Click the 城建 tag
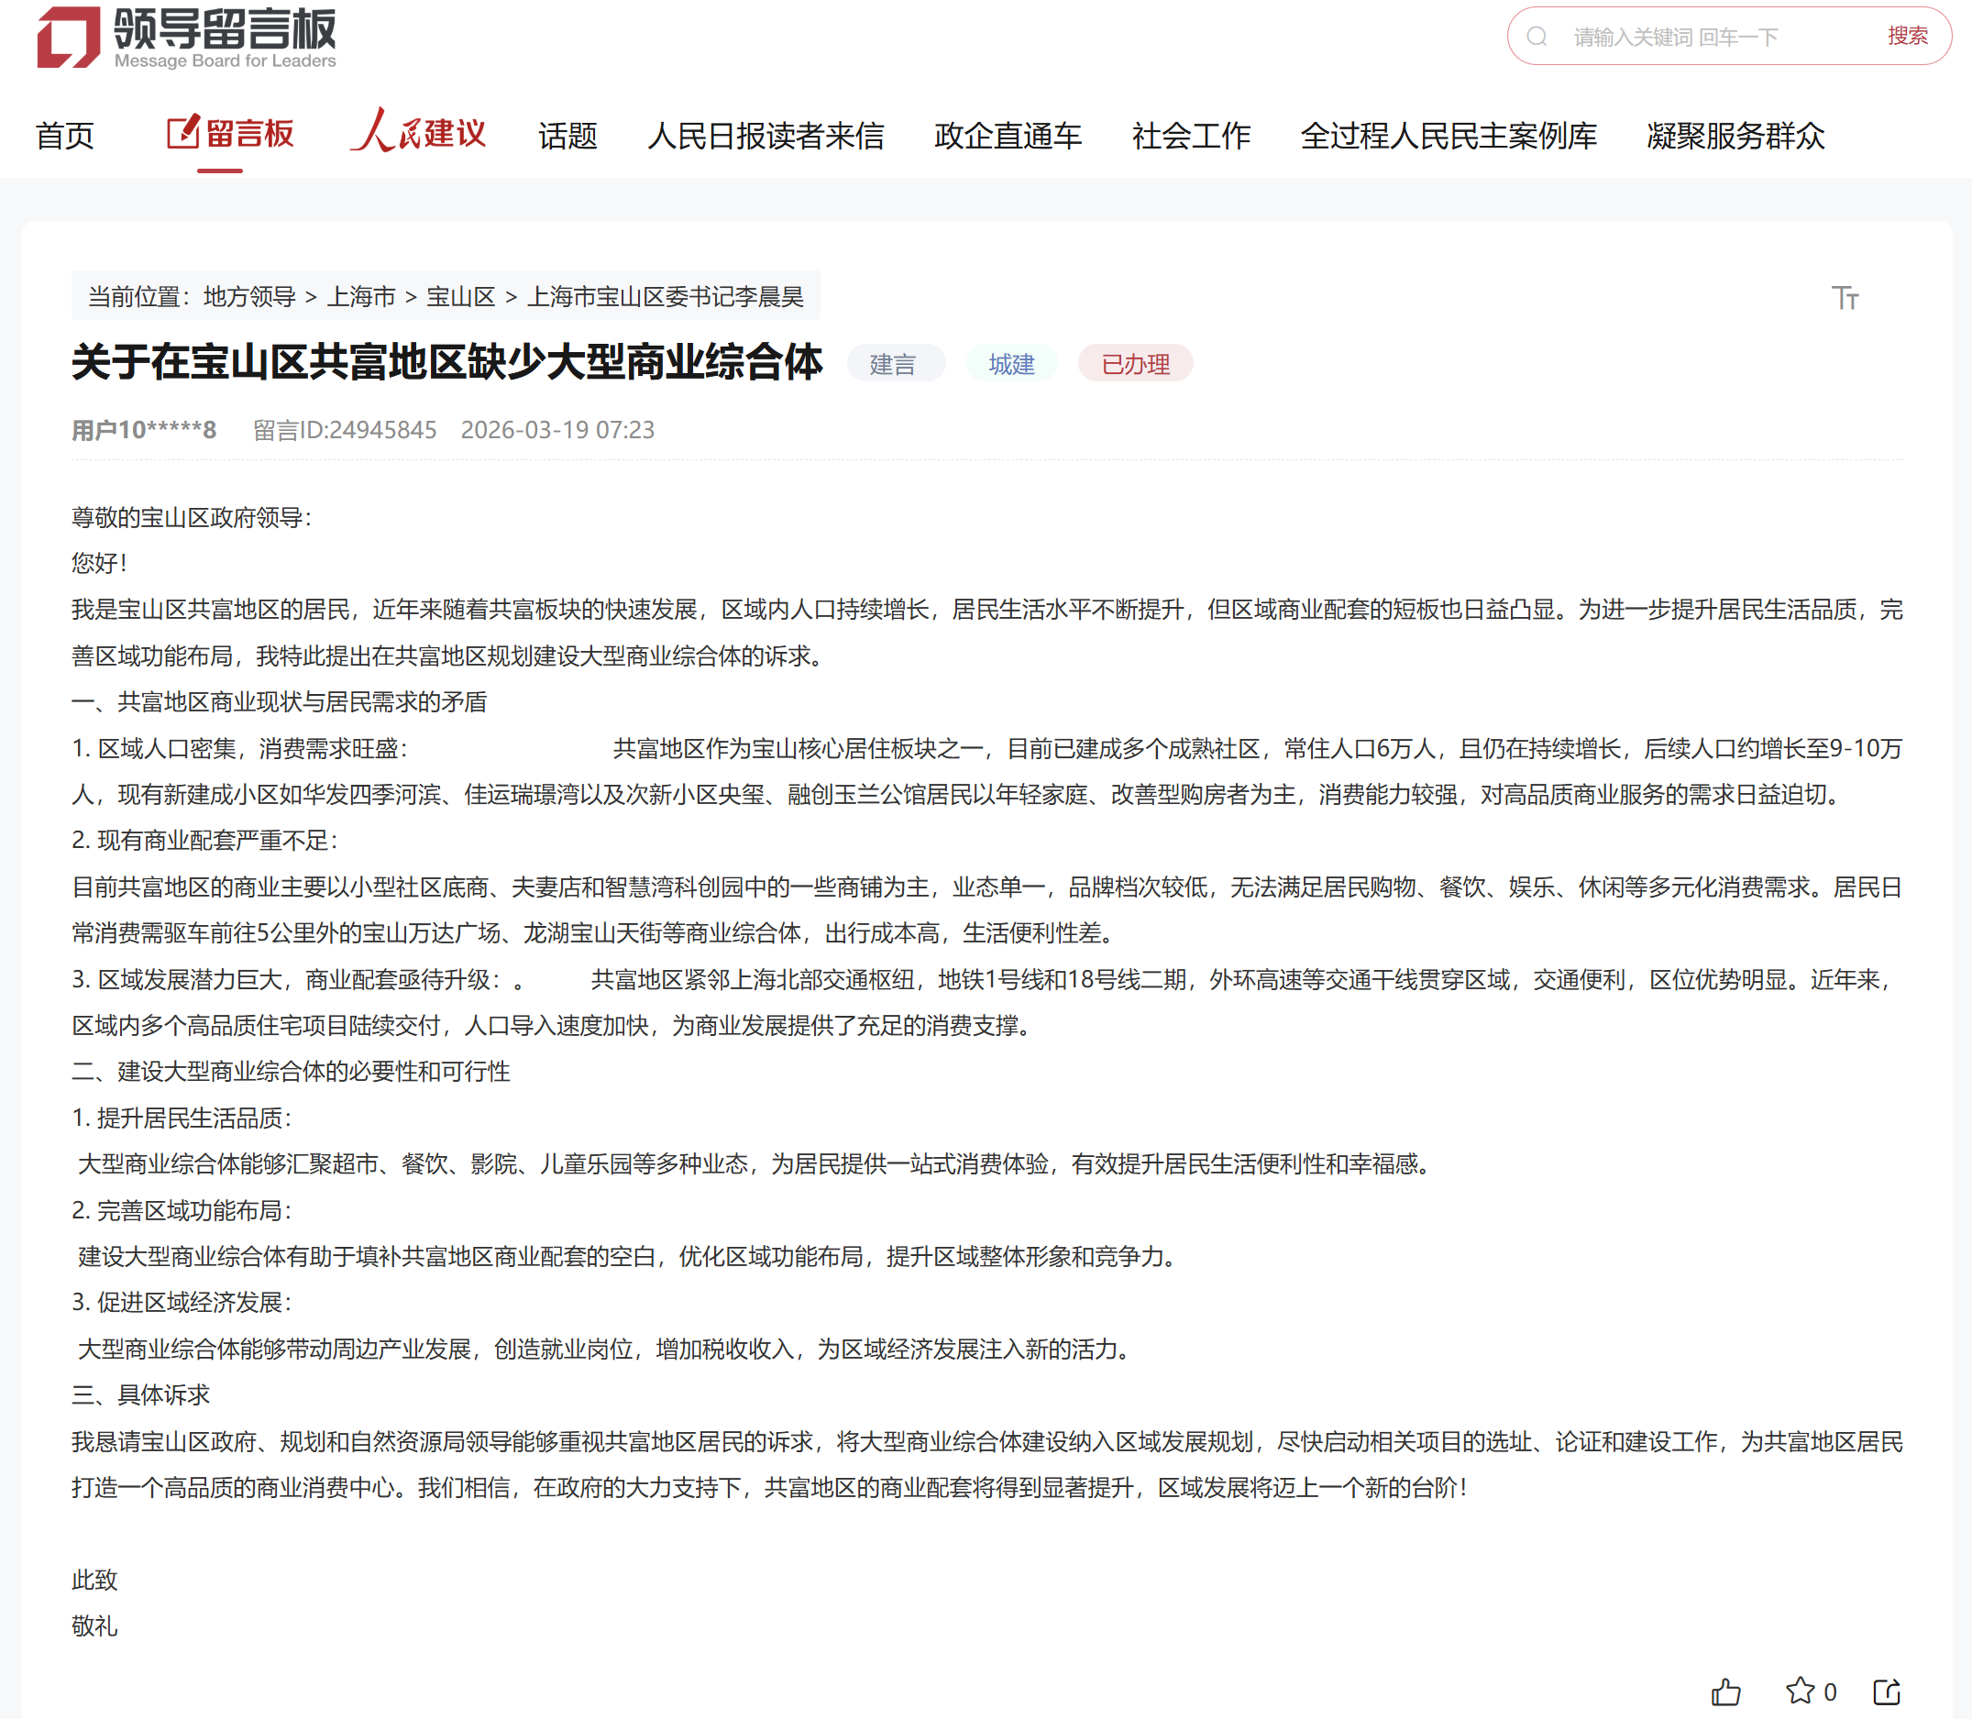This screenshot has height=1719, width=1972. click(1012, 364)
